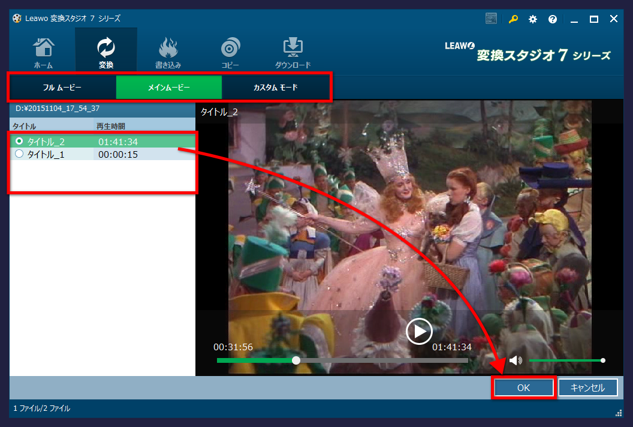Play the preview video
Image resolution: width=633 pixels, height=427 pixels.
tap(419, 331)
